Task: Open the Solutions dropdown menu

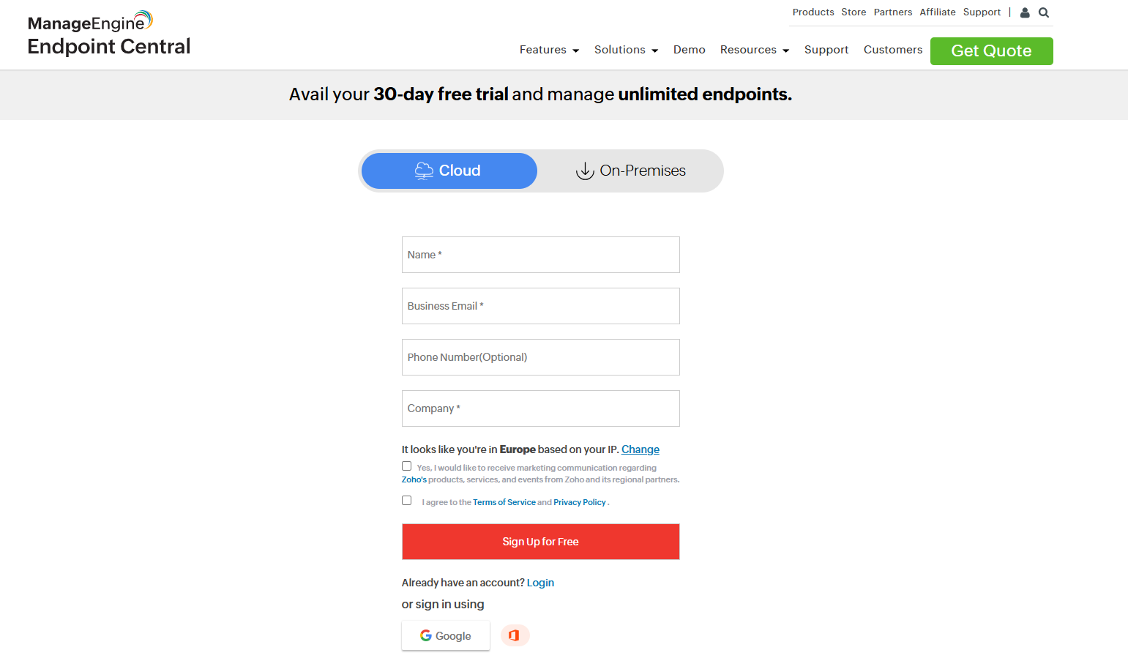Action: pos(626,50)
